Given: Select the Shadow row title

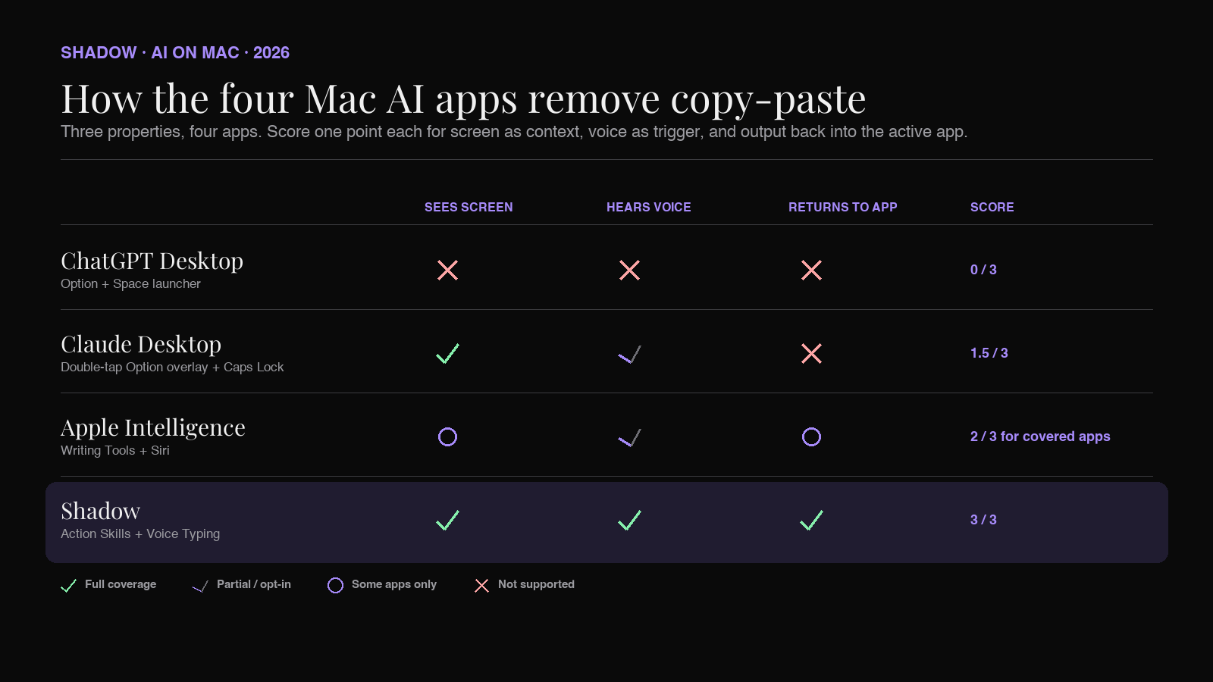Looking at the screenshot, I should (x=100, y=511).
